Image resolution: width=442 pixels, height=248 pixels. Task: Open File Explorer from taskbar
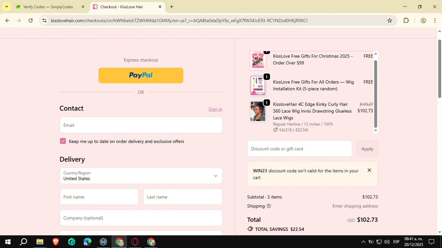click(x=40, y=242)
